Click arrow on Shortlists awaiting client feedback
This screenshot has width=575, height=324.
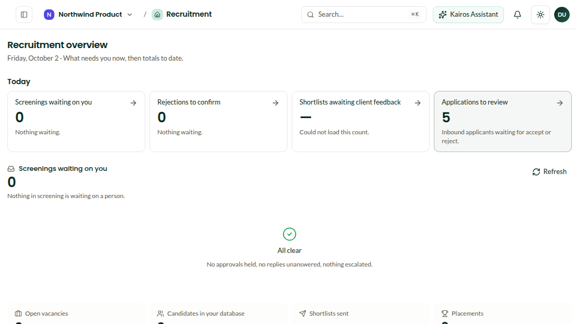point(417,103)
